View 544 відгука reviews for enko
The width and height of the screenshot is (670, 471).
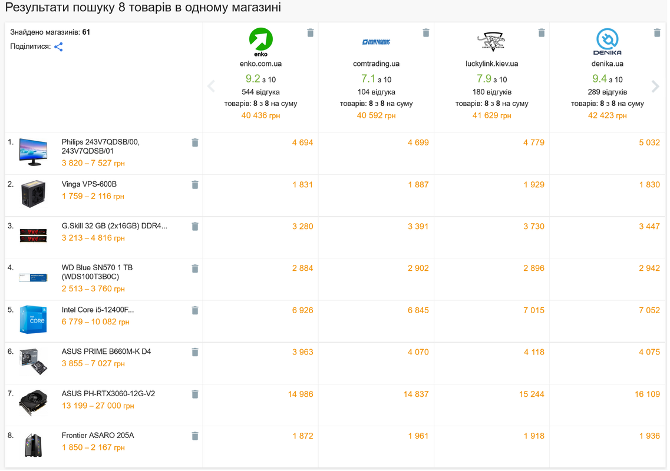[x=262, y=92]
